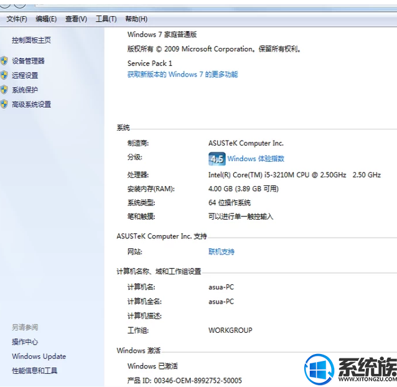Click the 4.5 experience index score badge
The width and height of the screenshot is (397, 387).
pyautogui.click(x=217, y=159)
